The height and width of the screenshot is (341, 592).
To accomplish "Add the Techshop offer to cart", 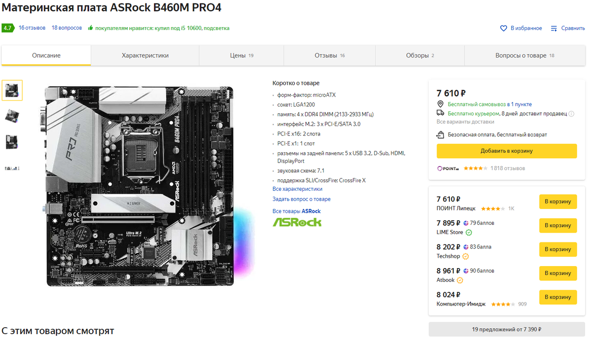I will pos(558,249).
